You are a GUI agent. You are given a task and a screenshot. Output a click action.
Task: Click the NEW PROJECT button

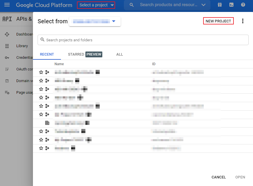pyautogui.click(x=218, y=21)
